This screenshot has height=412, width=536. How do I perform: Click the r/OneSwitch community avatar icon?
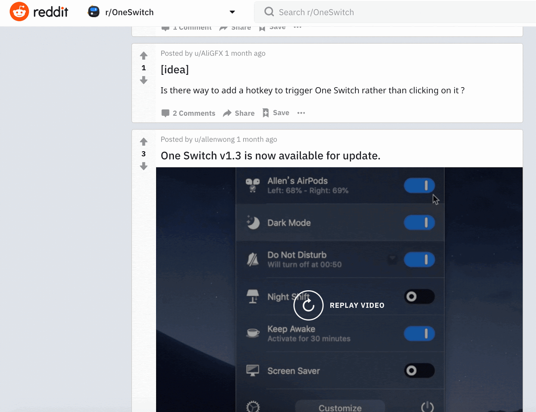click(94, 12)
